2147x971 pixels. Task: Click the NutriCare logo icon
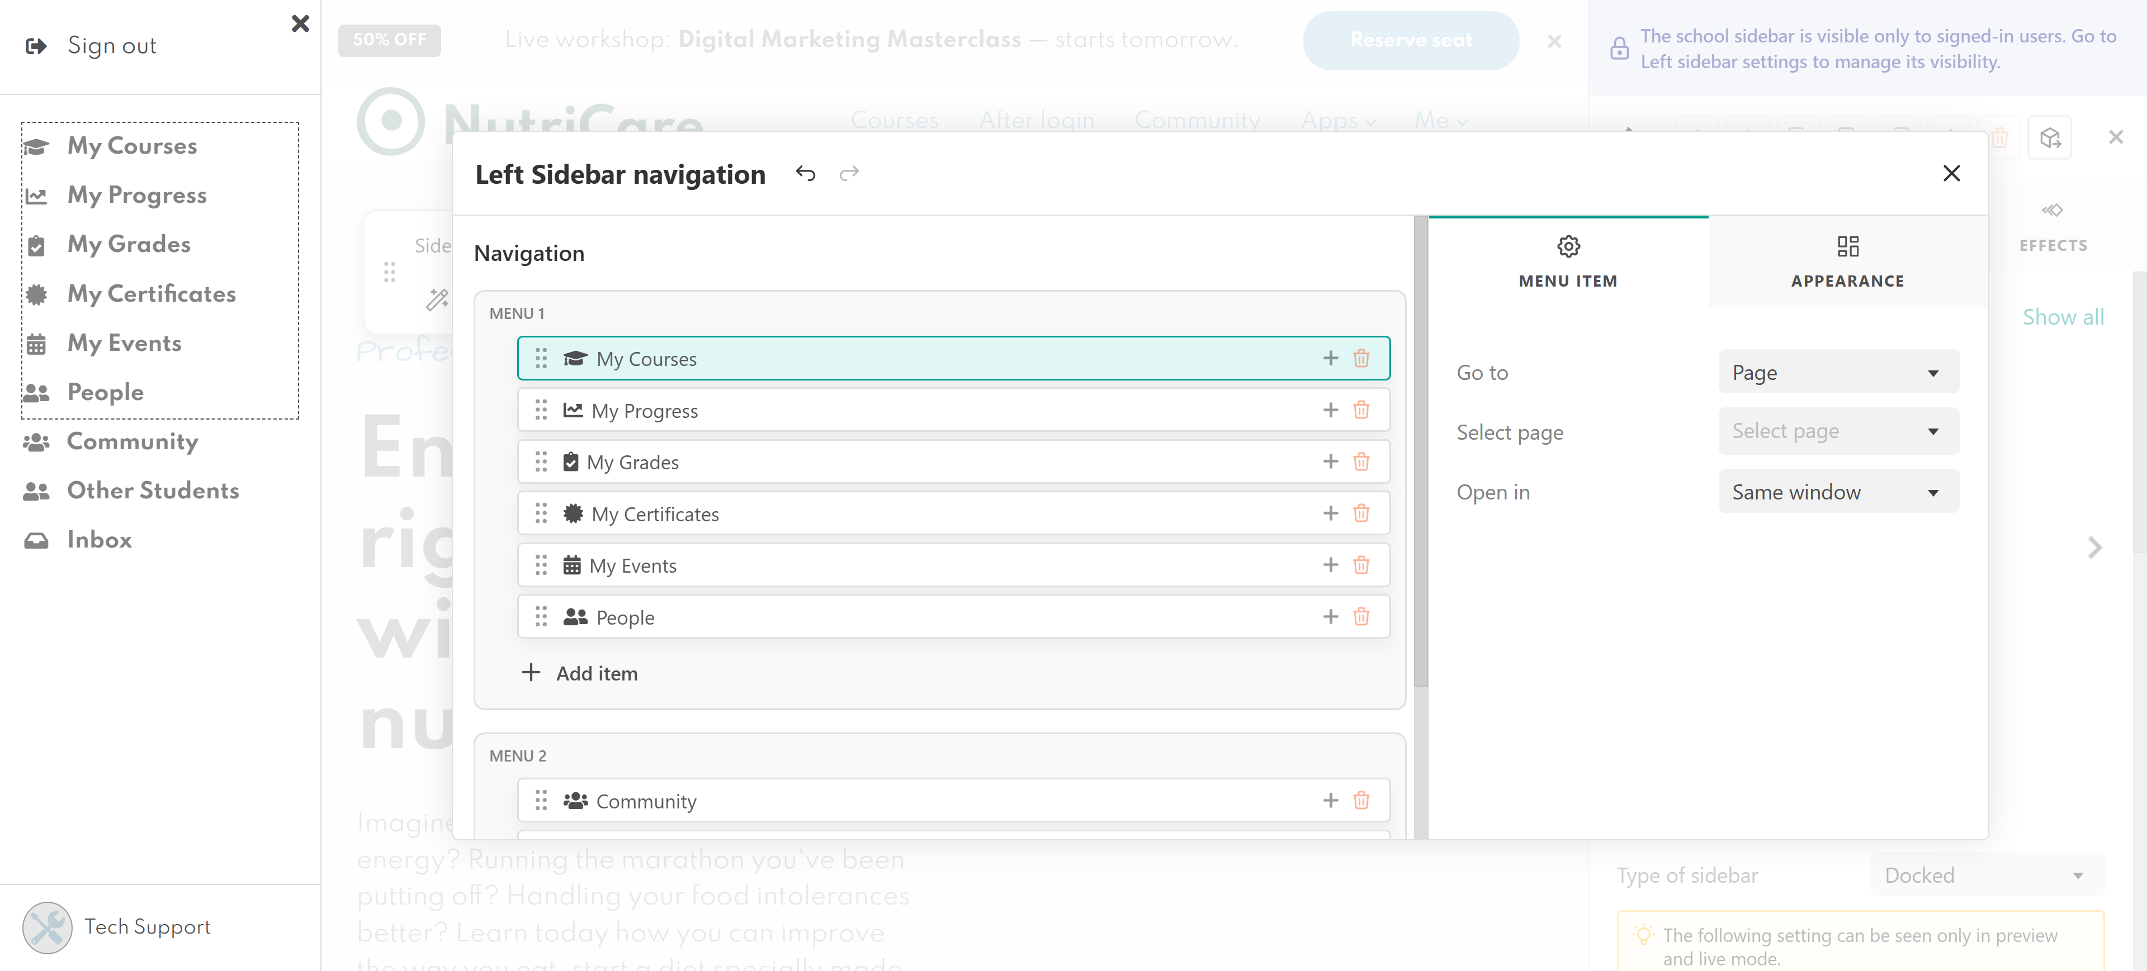coord(391,121)
